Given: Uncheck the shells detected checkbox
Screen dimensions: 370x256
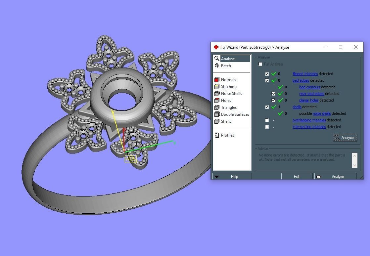Looking at the screenshot, I should [x=267, y=107].
